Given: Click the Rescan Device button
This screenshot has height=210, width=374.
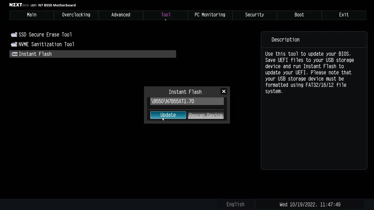Looking at the screenshot, I should coord(206,115).
